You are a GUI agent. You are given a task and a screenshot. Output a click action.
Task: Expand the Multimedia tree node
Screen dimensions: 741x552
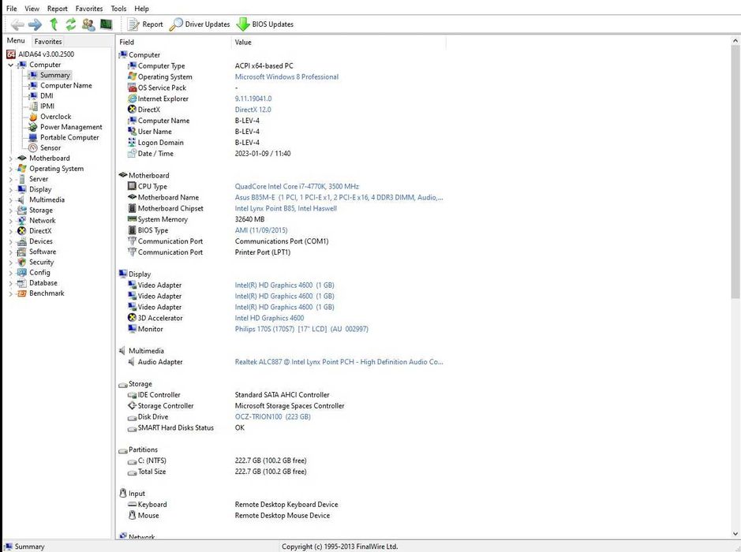10,200
